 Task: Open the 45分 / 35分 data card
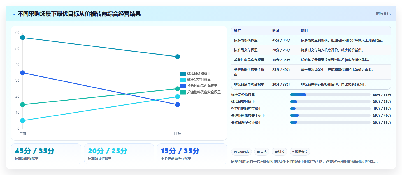coord(46,154)
